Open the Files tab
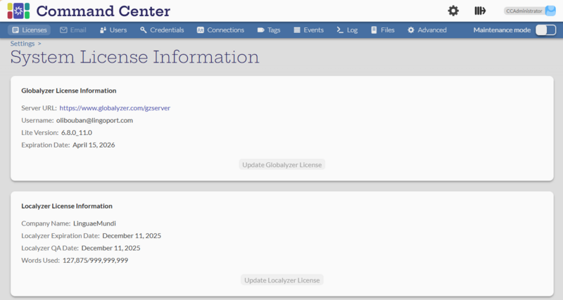This screenshot has height=300, width=563. pos(382,30)
